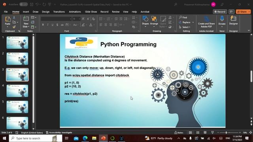Select slide 5 thumbnail
253x142 pixels.
click(x=17, y=107)
